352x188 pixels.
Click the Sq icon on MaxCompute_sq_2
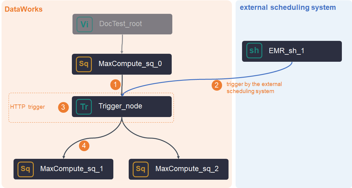pyautogui.click(x=141, y=169)
